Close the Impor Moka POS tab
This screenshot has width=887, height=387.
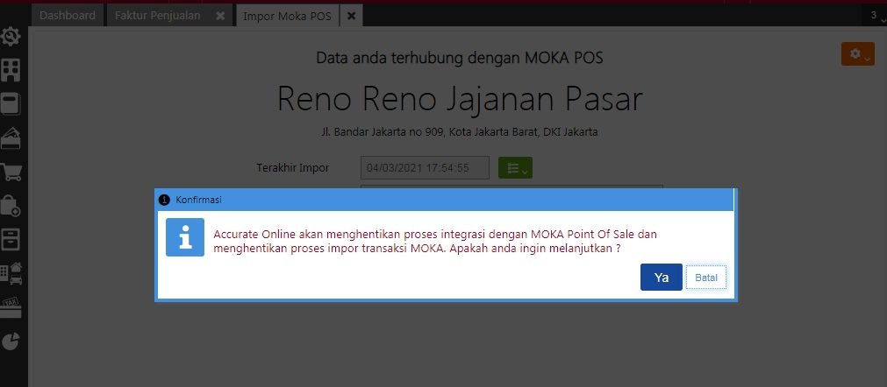point(351,16)
